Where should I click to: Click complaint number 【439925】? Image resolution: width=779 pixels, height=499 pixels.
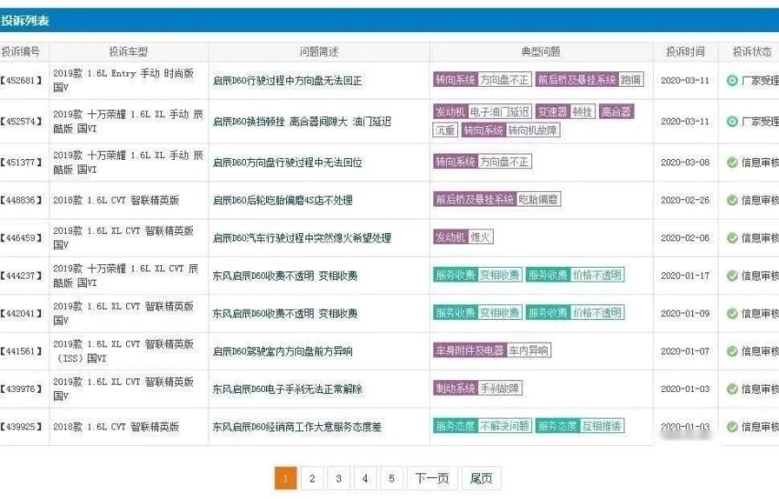pos(21,427)
